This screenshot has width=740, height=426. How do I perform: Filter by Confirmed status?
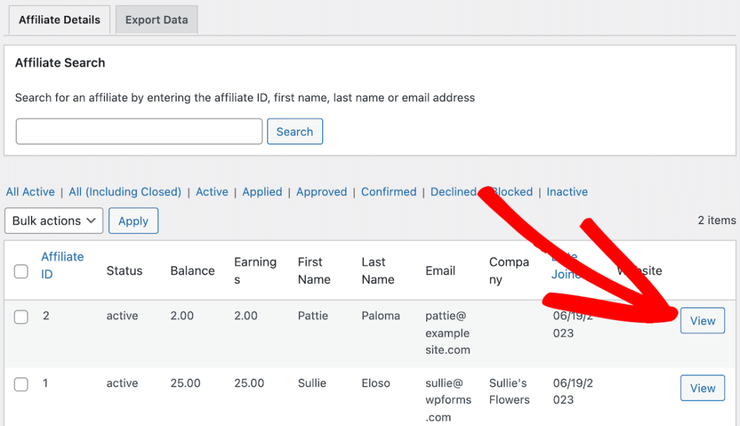389,191
